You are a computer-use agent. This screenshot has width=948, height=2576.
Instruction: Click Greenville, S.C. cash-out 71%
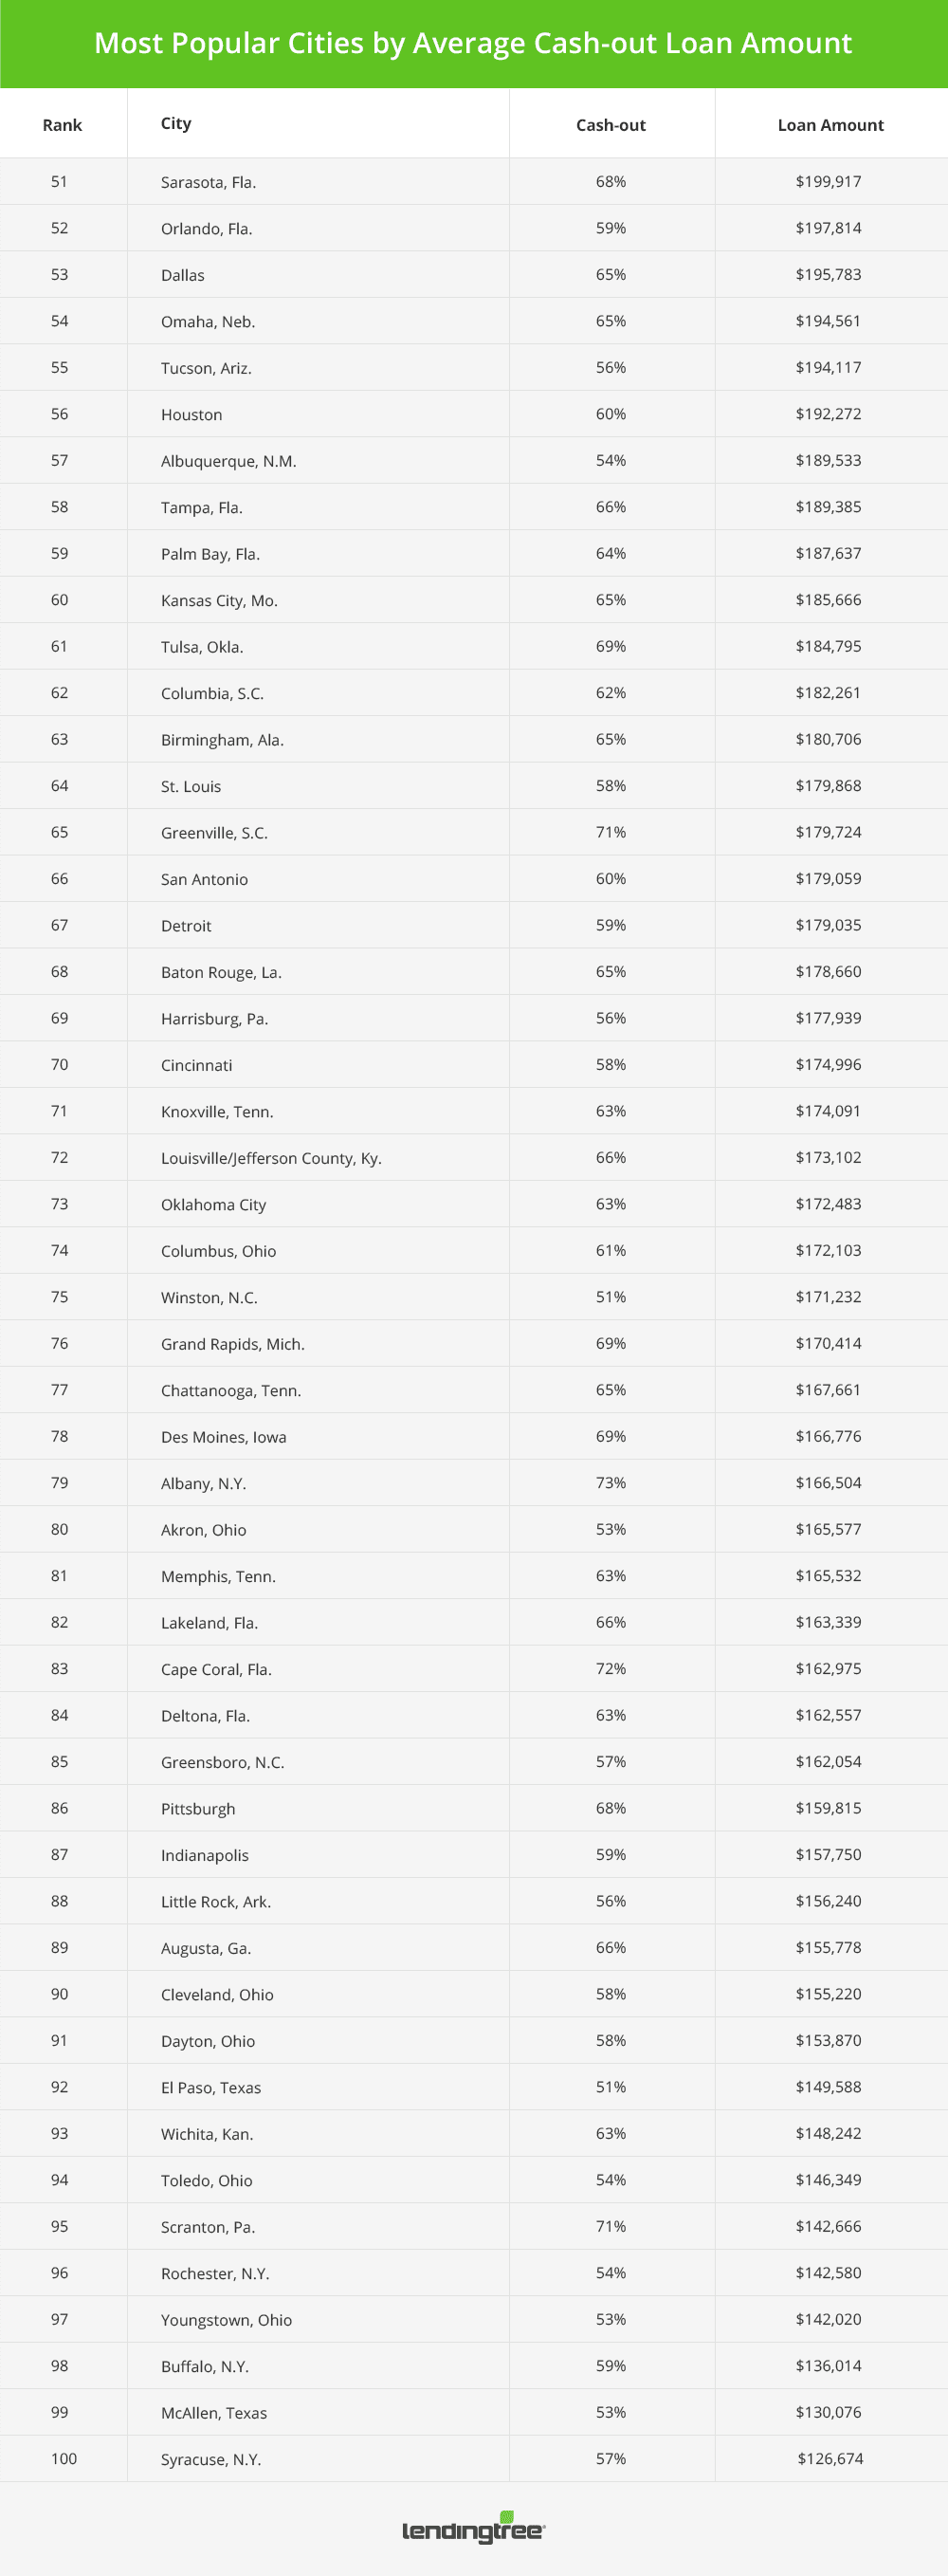[611, 832]
